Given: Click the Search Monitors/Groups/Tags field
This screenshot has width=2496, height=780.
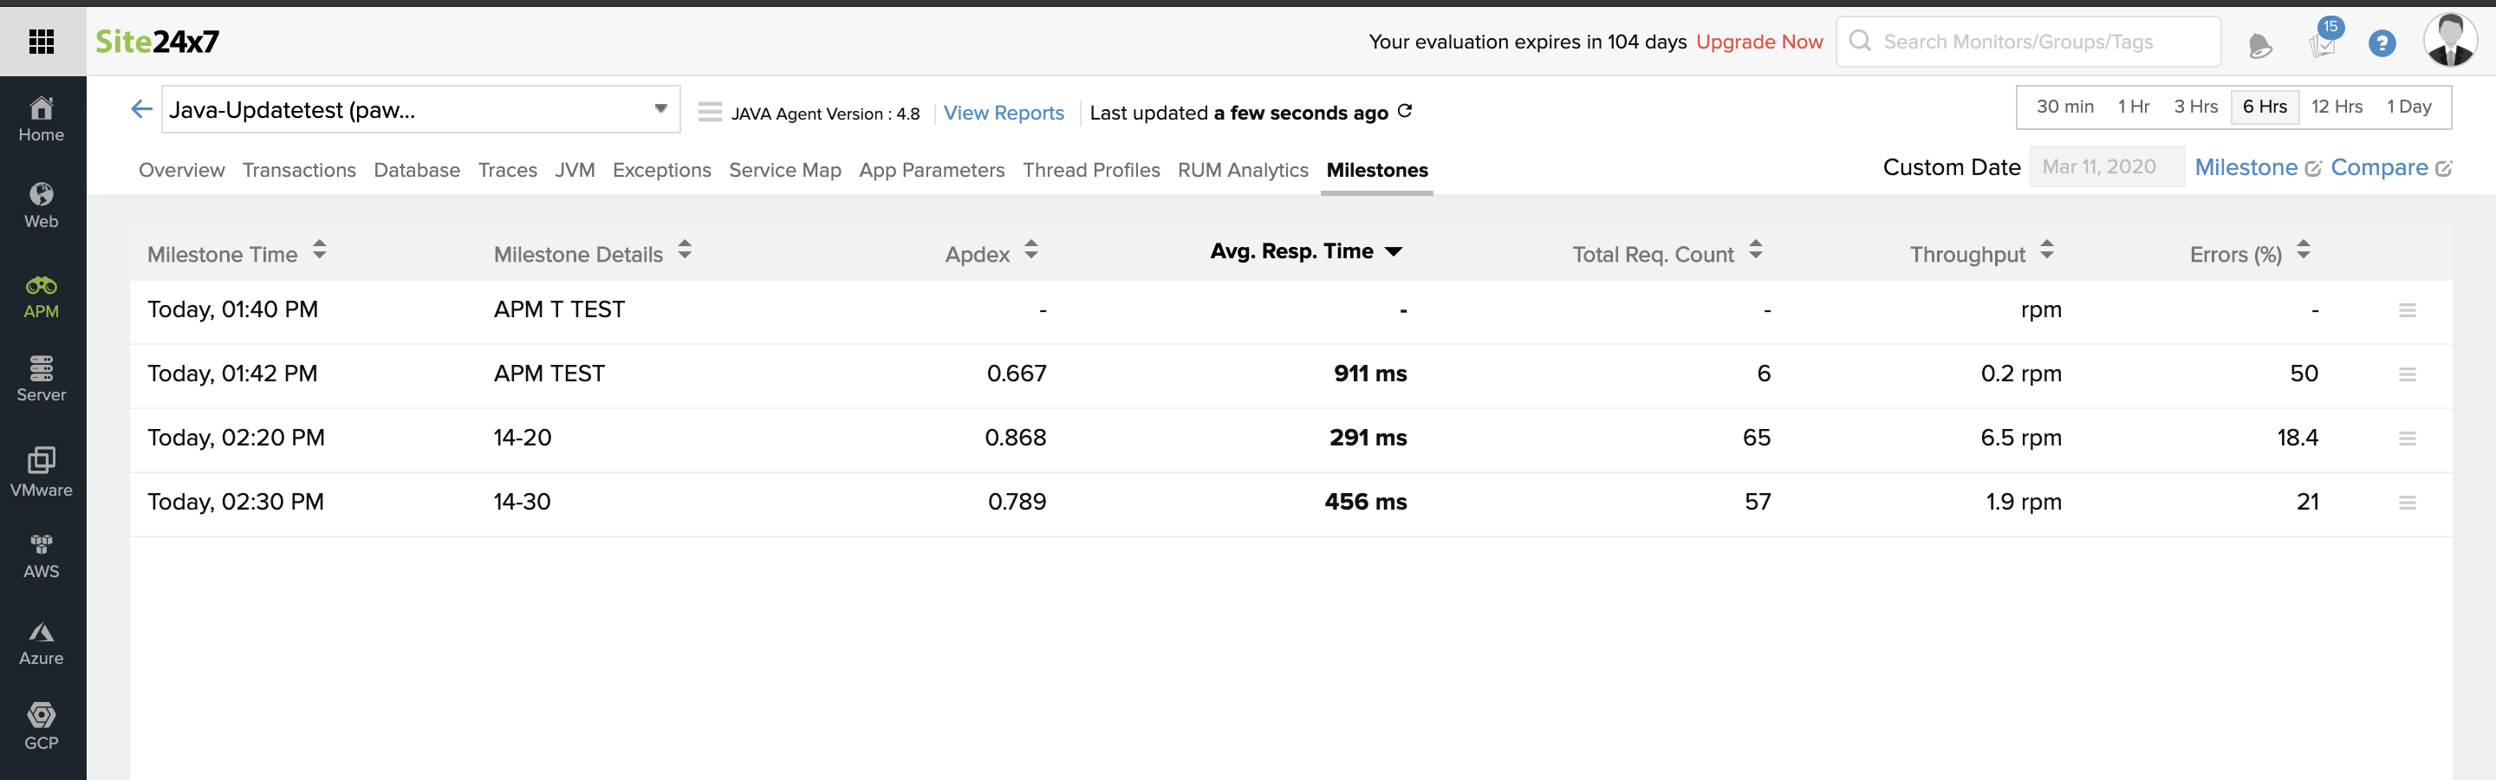Looking at the screenshot, I should click(x=2035, y=42).
